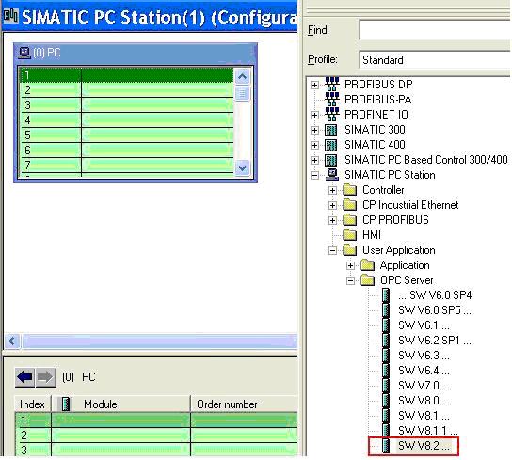
Task: Collapse the OPC Server folder
Action: tap(350, 280)
